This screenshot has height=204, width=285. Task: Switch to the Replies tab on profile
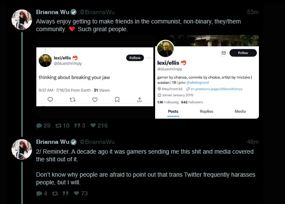click(206, 111)
